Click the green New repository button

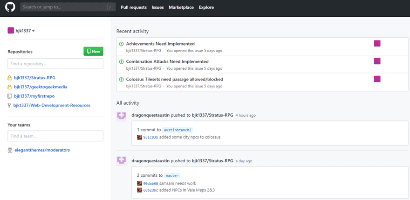93,52
